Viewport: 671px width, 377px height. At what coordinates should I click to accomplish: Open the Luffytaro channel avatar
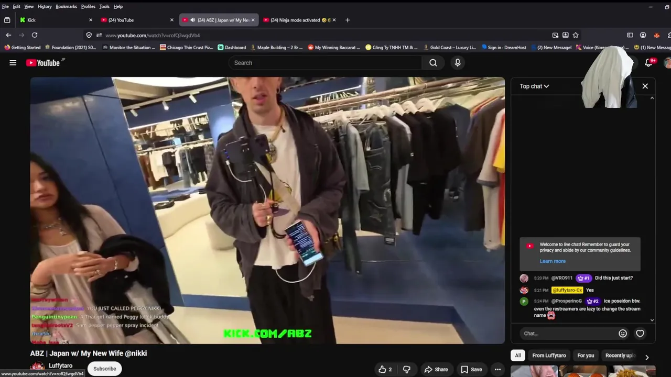tap(37, 369)
